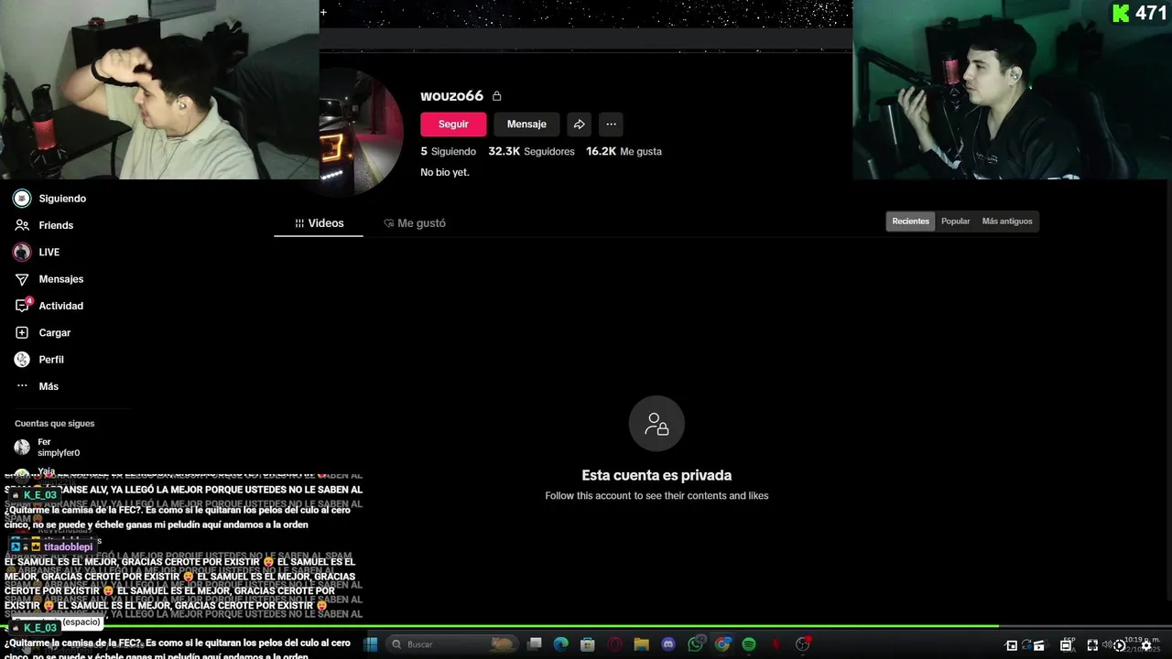This screenshot has width=1172, height=659.
Task: Select the Popular sort option
Action: (x=955, y=221)
